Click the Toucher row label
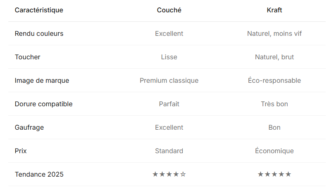The image size is (334, 196). [x=28, y=57]
